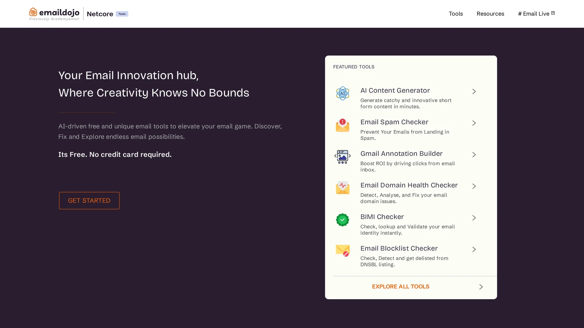Click "Check, lookup and Validate" description text
The image size is (584, 328).
pos(408,230)
